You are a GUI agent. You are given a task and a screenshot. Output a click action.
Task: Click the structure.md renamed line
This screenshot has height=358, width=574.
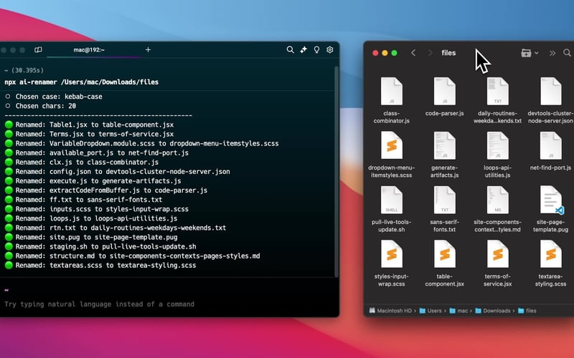pos(133,256)
